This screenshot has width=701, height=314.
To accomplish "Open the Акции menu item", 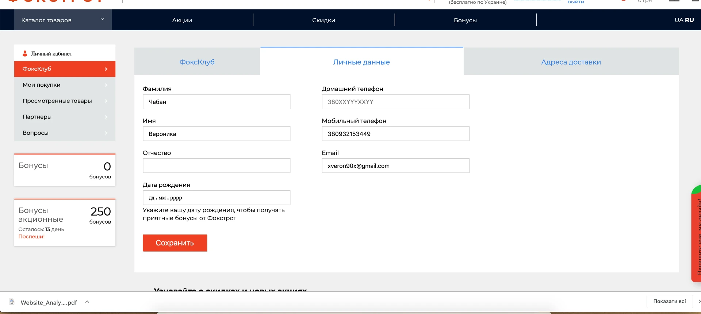I will coord(182,20).
